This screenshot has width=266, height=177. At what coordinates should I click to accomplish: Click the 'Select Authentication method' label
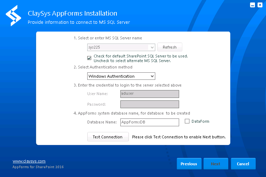pos(103,67)
